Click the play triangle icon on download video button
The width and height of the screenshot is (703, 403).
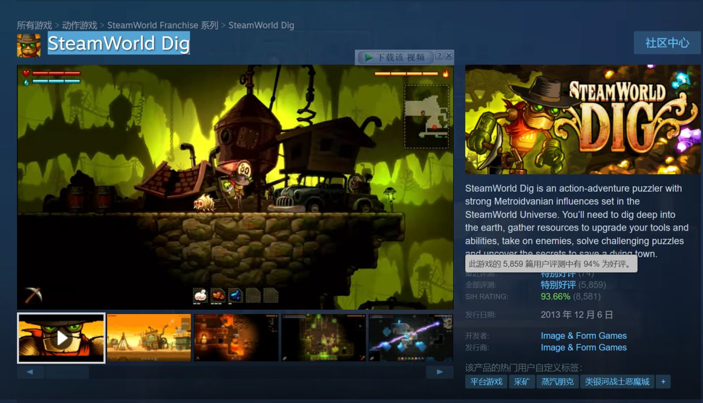tap(368, 57)
